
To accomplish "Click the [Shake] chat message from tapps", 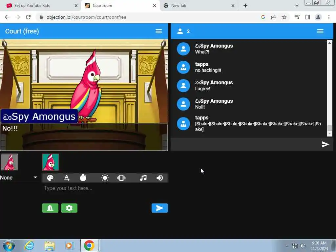I will tap(258, 126).
